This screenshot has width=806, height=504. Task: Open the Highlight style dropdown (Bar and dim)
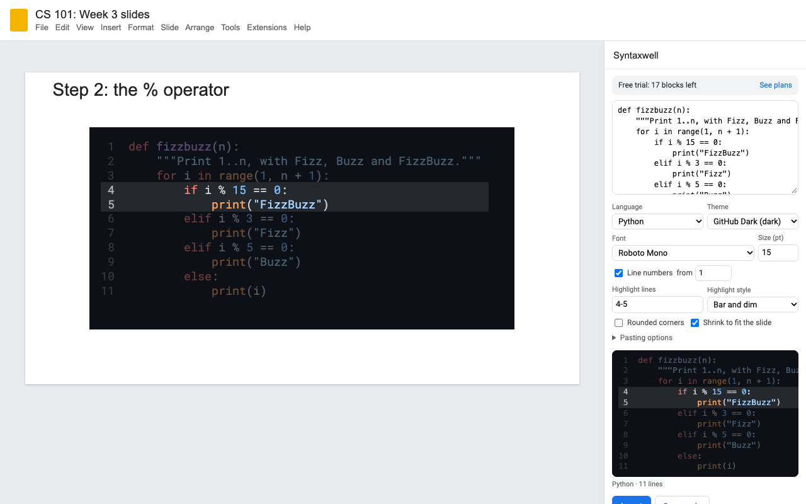tap(752, 304)
